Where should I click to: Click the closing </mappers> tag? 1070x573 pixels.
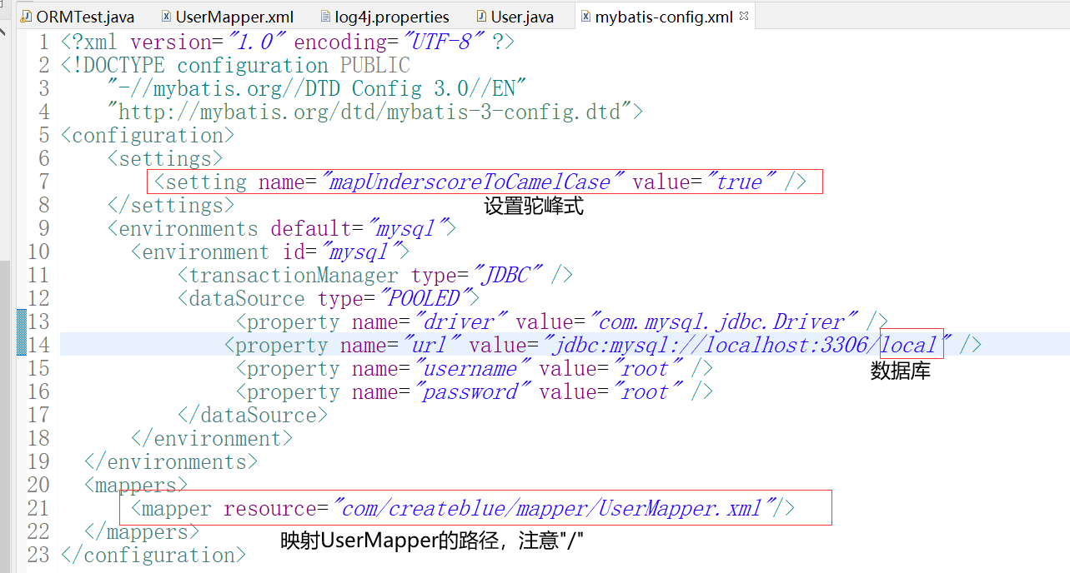142,531
